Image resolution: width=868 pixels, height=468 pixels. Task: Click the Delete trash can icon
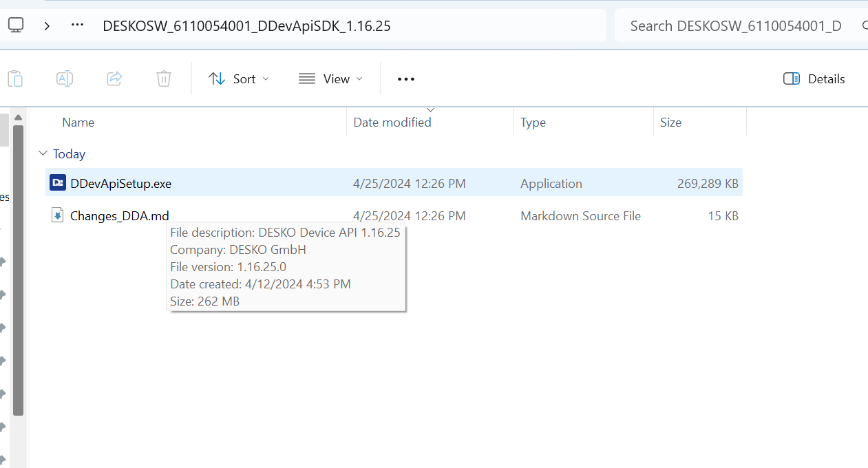pos(164,78)
